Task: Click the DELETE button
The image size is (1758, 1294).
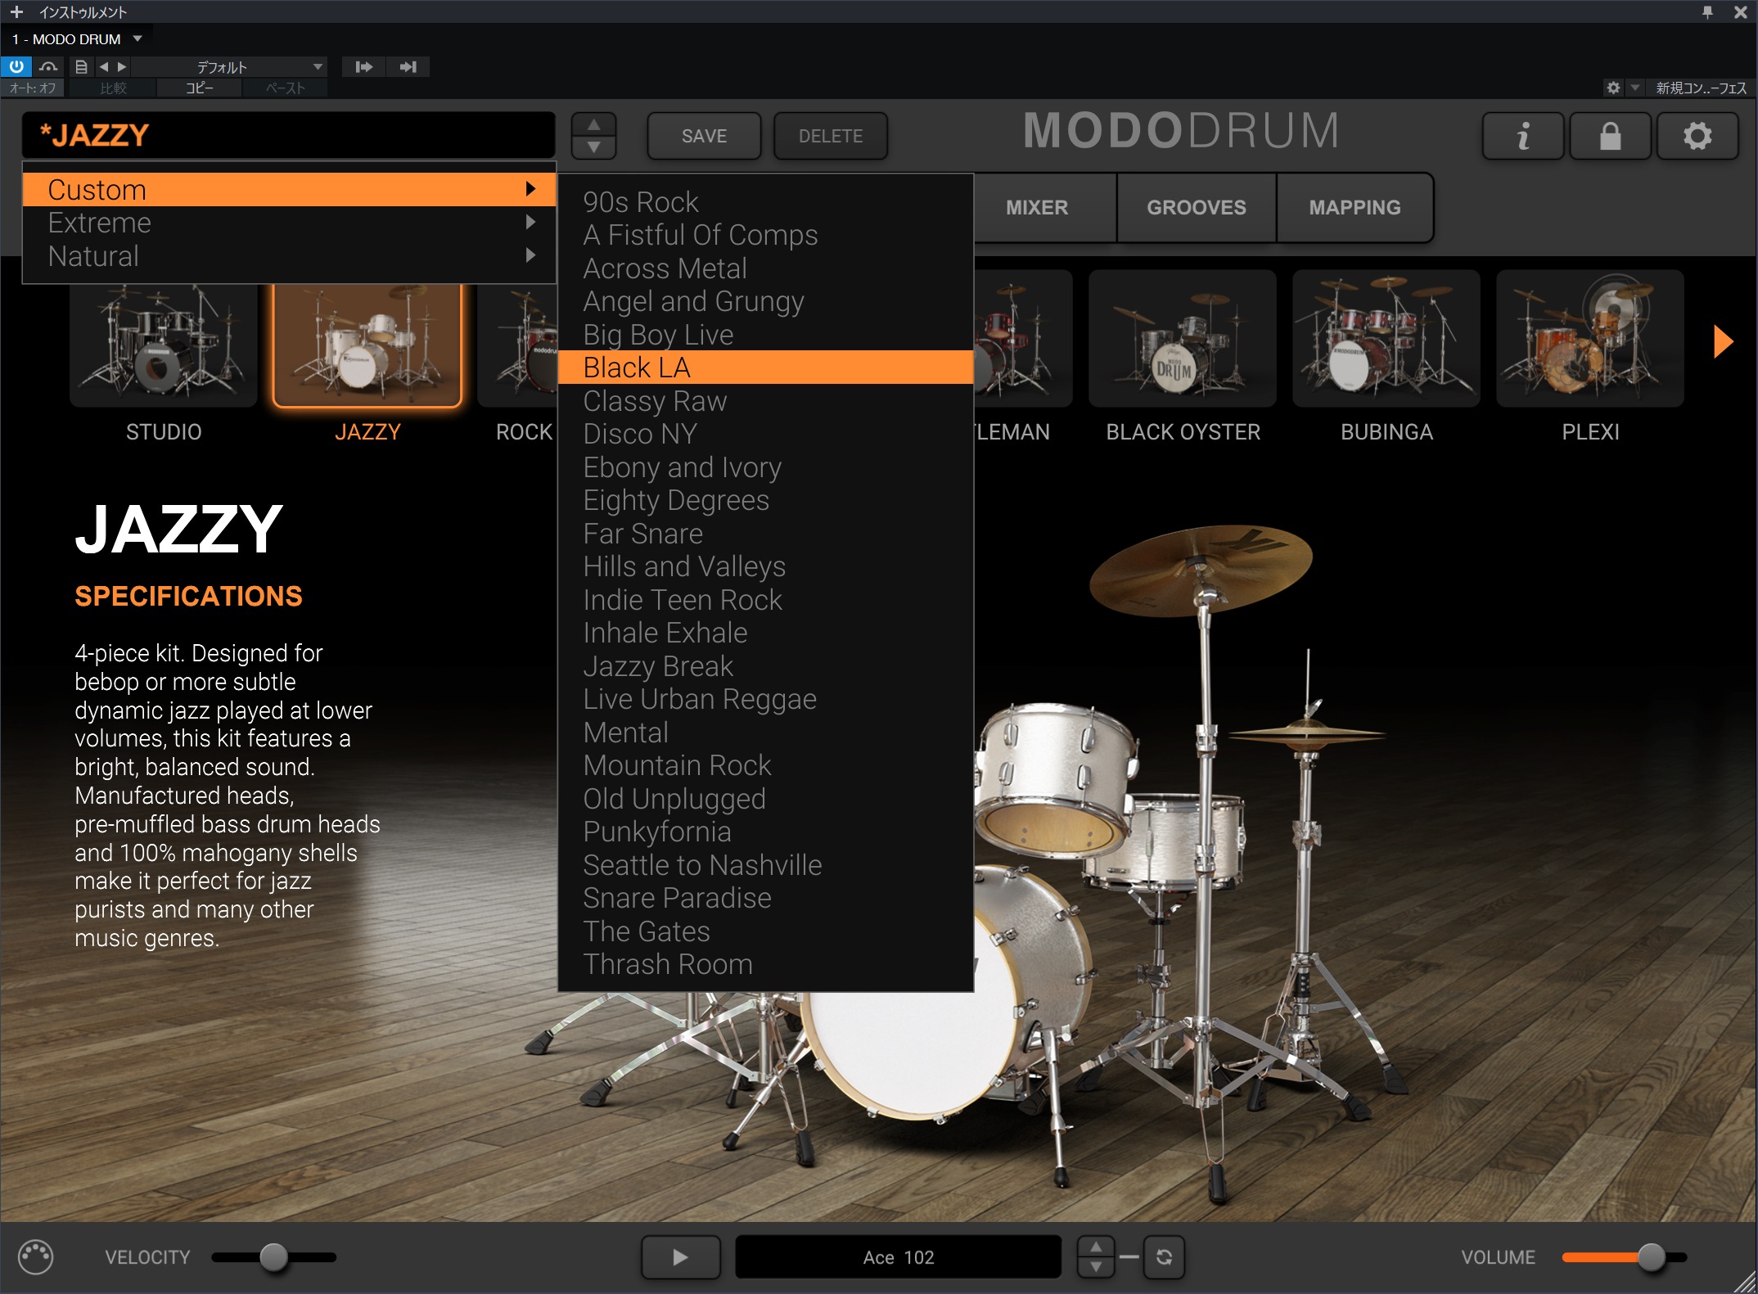Action: 831,136
